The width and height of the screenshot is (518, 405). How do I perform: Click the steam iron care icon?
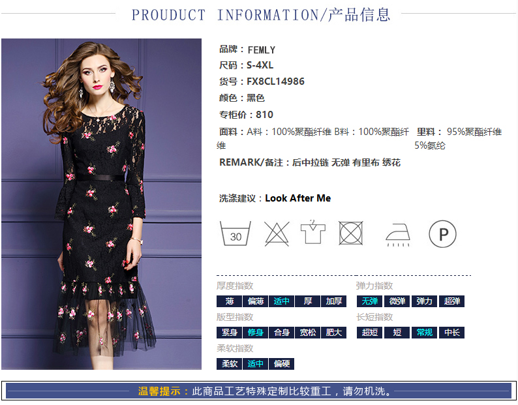click(398, 235)
